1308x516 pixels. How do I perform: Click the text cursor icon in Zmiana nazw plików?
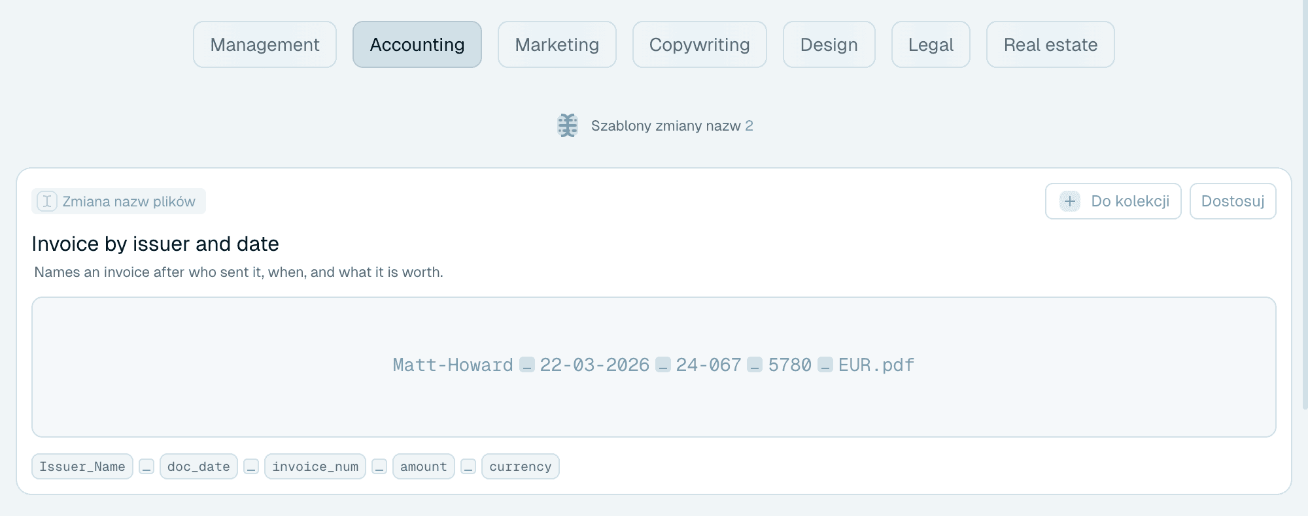[46, 201]
